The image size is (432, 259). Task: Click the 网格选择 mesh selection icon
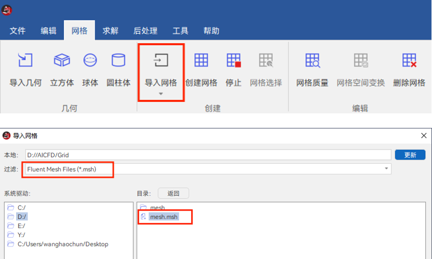(x=266, y=60)
